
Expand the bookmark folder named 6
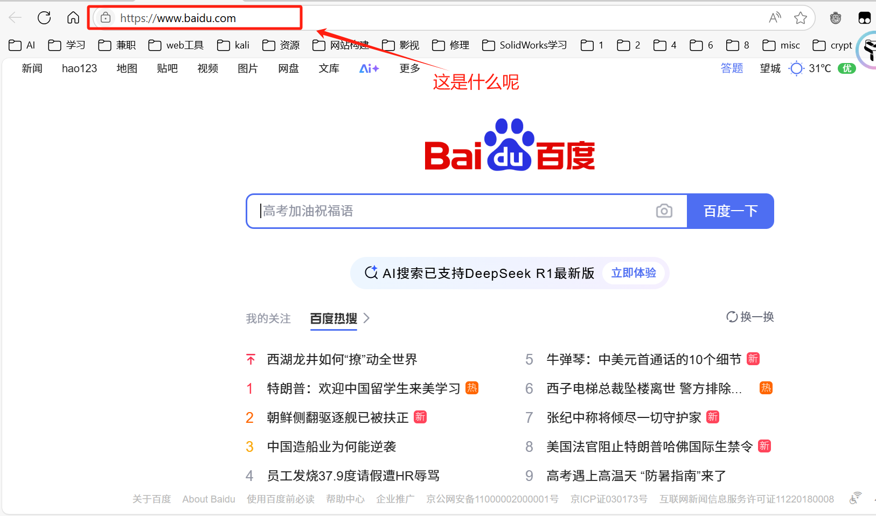tap(701, 45)
